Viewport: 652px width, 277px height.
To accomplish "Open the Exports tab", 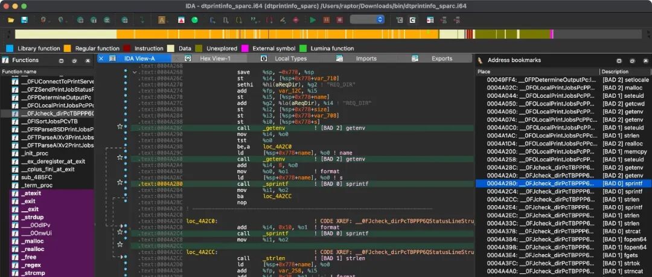I will click(441, 59).
